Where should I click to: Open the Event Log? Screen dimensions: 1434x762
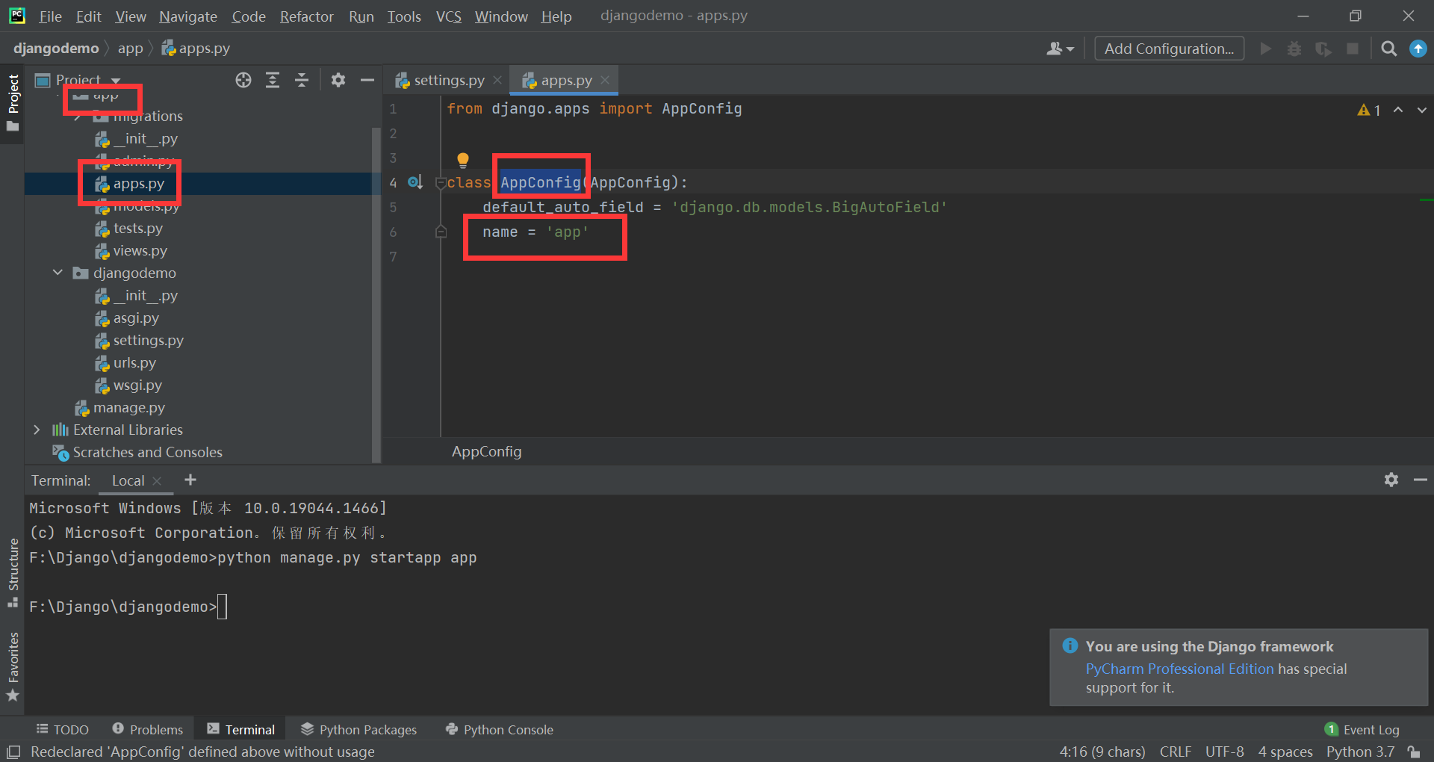[1362, 730]
